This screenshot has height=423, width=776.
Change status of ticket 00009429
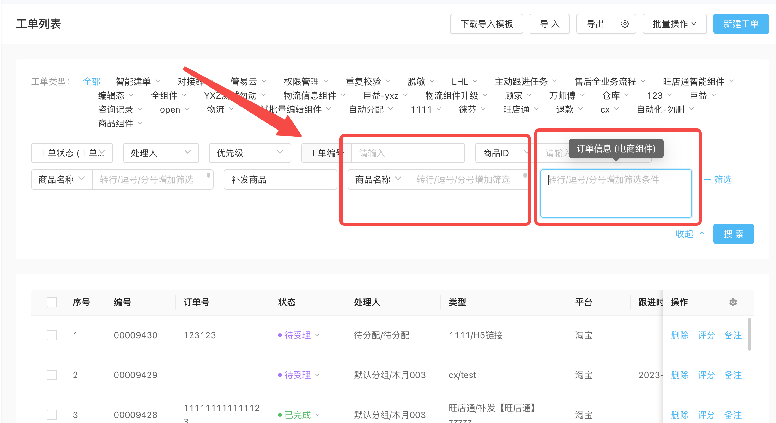click(299, 375)
